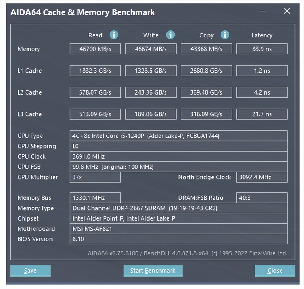Screen dimensions: 304x289
Task: Click the DRAM:FSB Ratio value box
Action: 262,198
